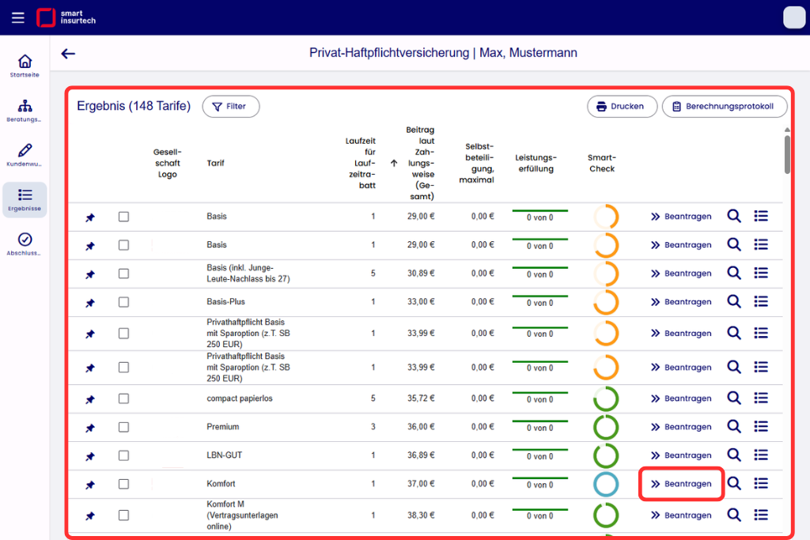Open the Filter options
The height and width of the screenshot is (540, 810).
click(x=231, y=107)
